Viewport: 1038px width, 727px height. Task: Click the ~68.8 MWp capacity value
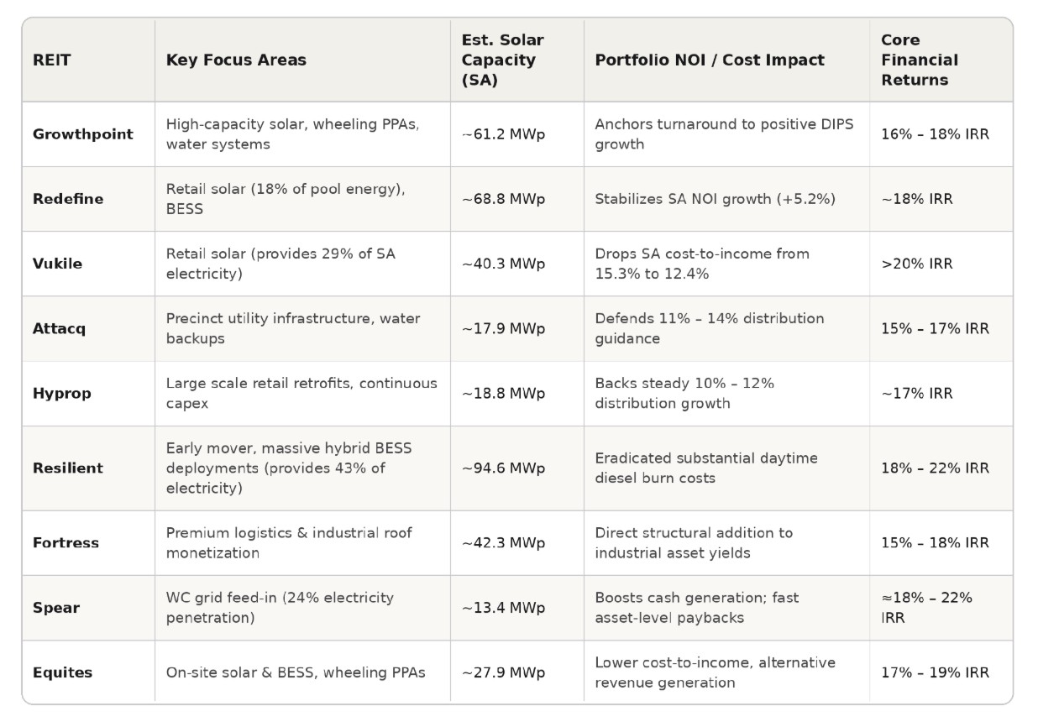click(x=503, y=199)
